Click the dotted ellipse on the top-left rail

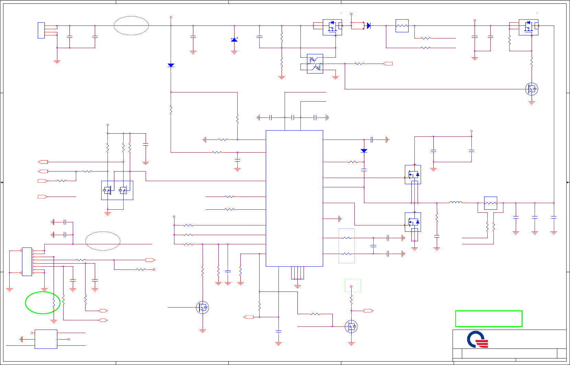131,26
